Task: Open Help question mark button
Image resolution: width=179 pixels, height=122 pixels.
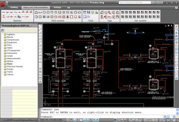Action: pyautogui.click(x=176, y=7)
